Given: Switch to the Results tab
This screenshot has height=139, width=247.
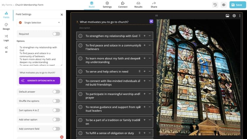Looking at the screenshot, I should tap(138, 5).
